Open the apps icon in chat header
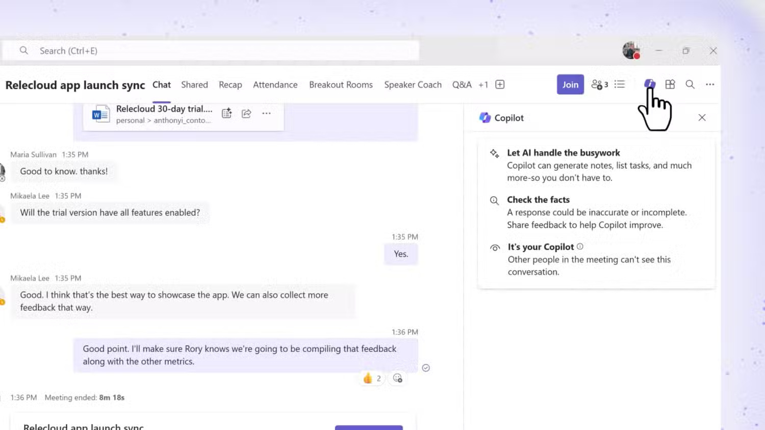 [670, 85]
